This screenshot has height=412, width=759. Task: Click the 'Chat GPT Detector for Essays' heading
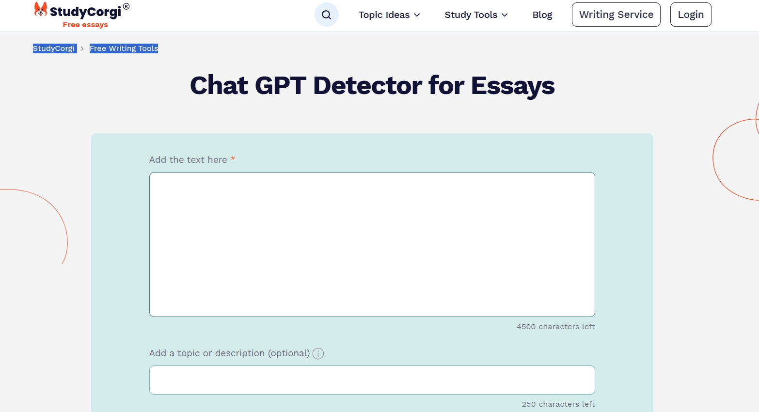(x=372, y=85)
